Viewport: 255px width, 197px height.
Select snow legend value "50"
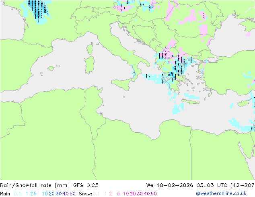pyautogui.click(x=154, y=194)
